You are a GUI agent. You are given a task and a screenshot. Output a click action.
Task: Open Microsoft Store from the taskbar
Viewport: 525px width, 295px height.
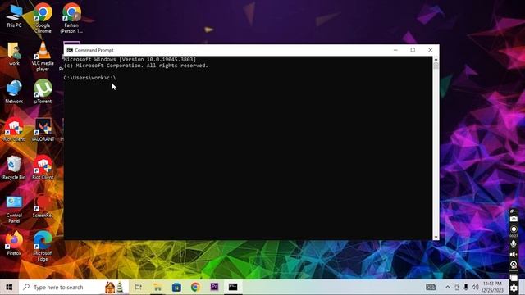tap(176, 288)
